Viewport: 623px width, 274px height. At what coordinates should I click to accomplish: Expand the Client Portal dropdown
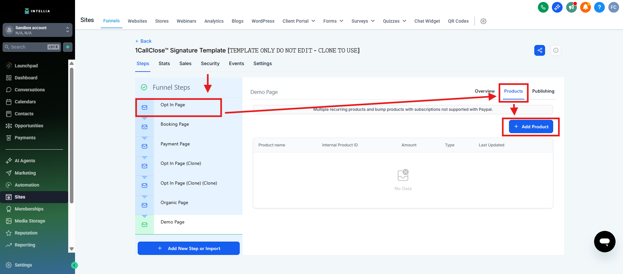299,21
